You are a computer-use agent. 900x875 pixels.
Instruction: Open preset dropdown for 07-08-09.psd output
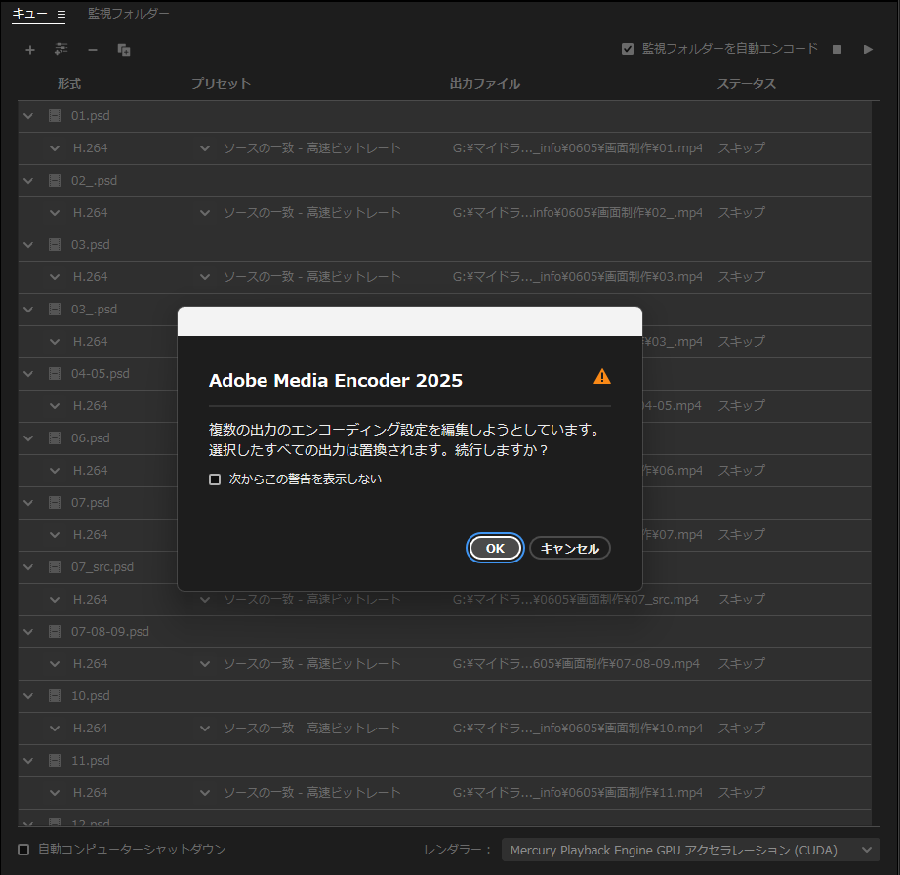pyautogui.click(x=204, y=664)
